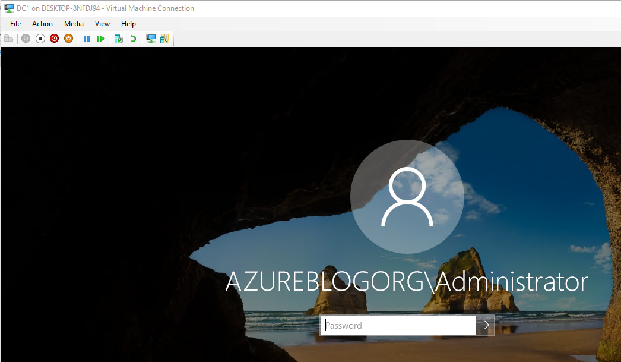This screenshot has width=621, height=362.
Task: Click the user avatar circle
Action: 407,197
